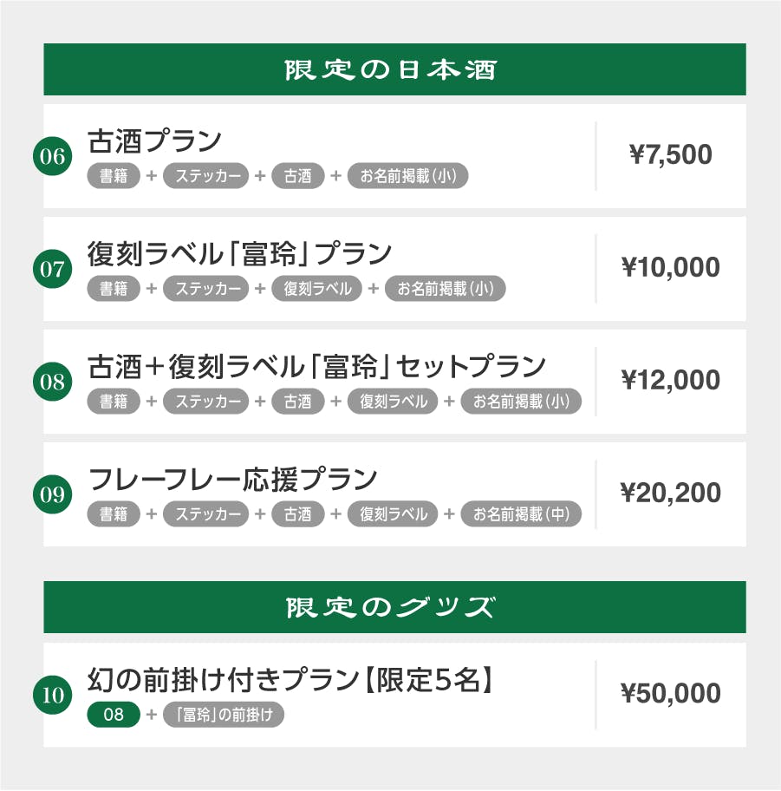Click the ¥20,200 price
The width and height of the screenshot is (781, 791).
(670, 494)
